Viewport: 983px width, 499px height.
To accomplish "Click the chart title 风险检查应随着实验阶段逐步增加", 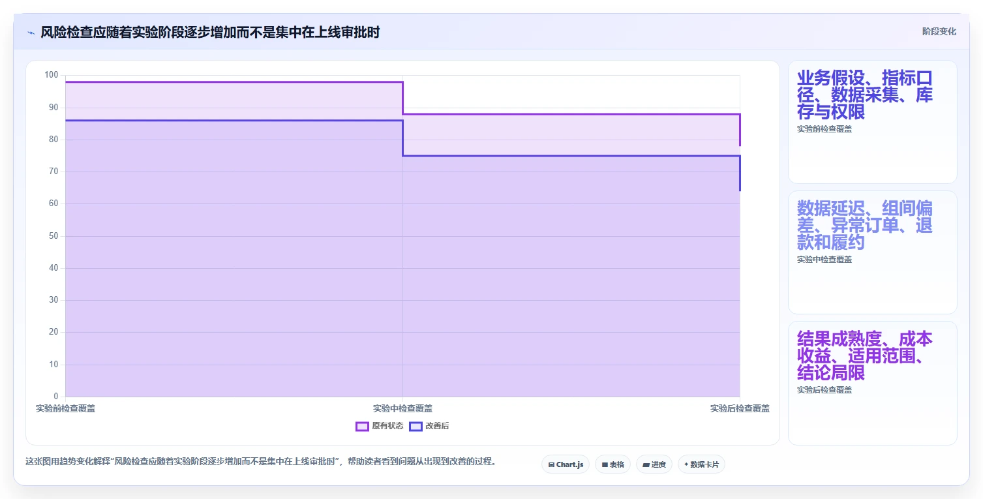I will pos(210,33).
